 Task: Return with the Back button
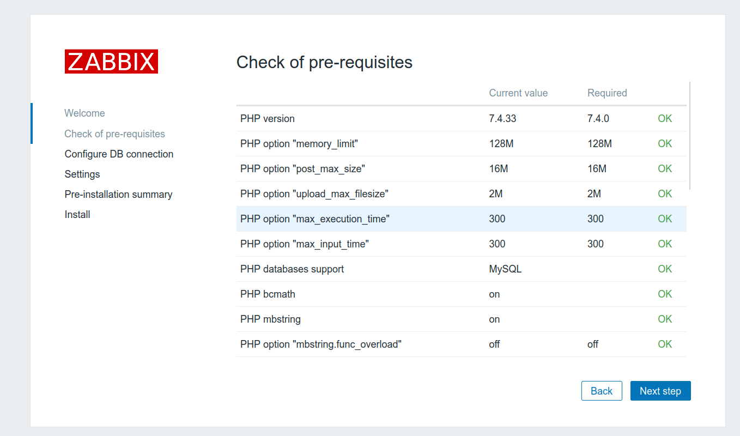(x=602, y=391)
